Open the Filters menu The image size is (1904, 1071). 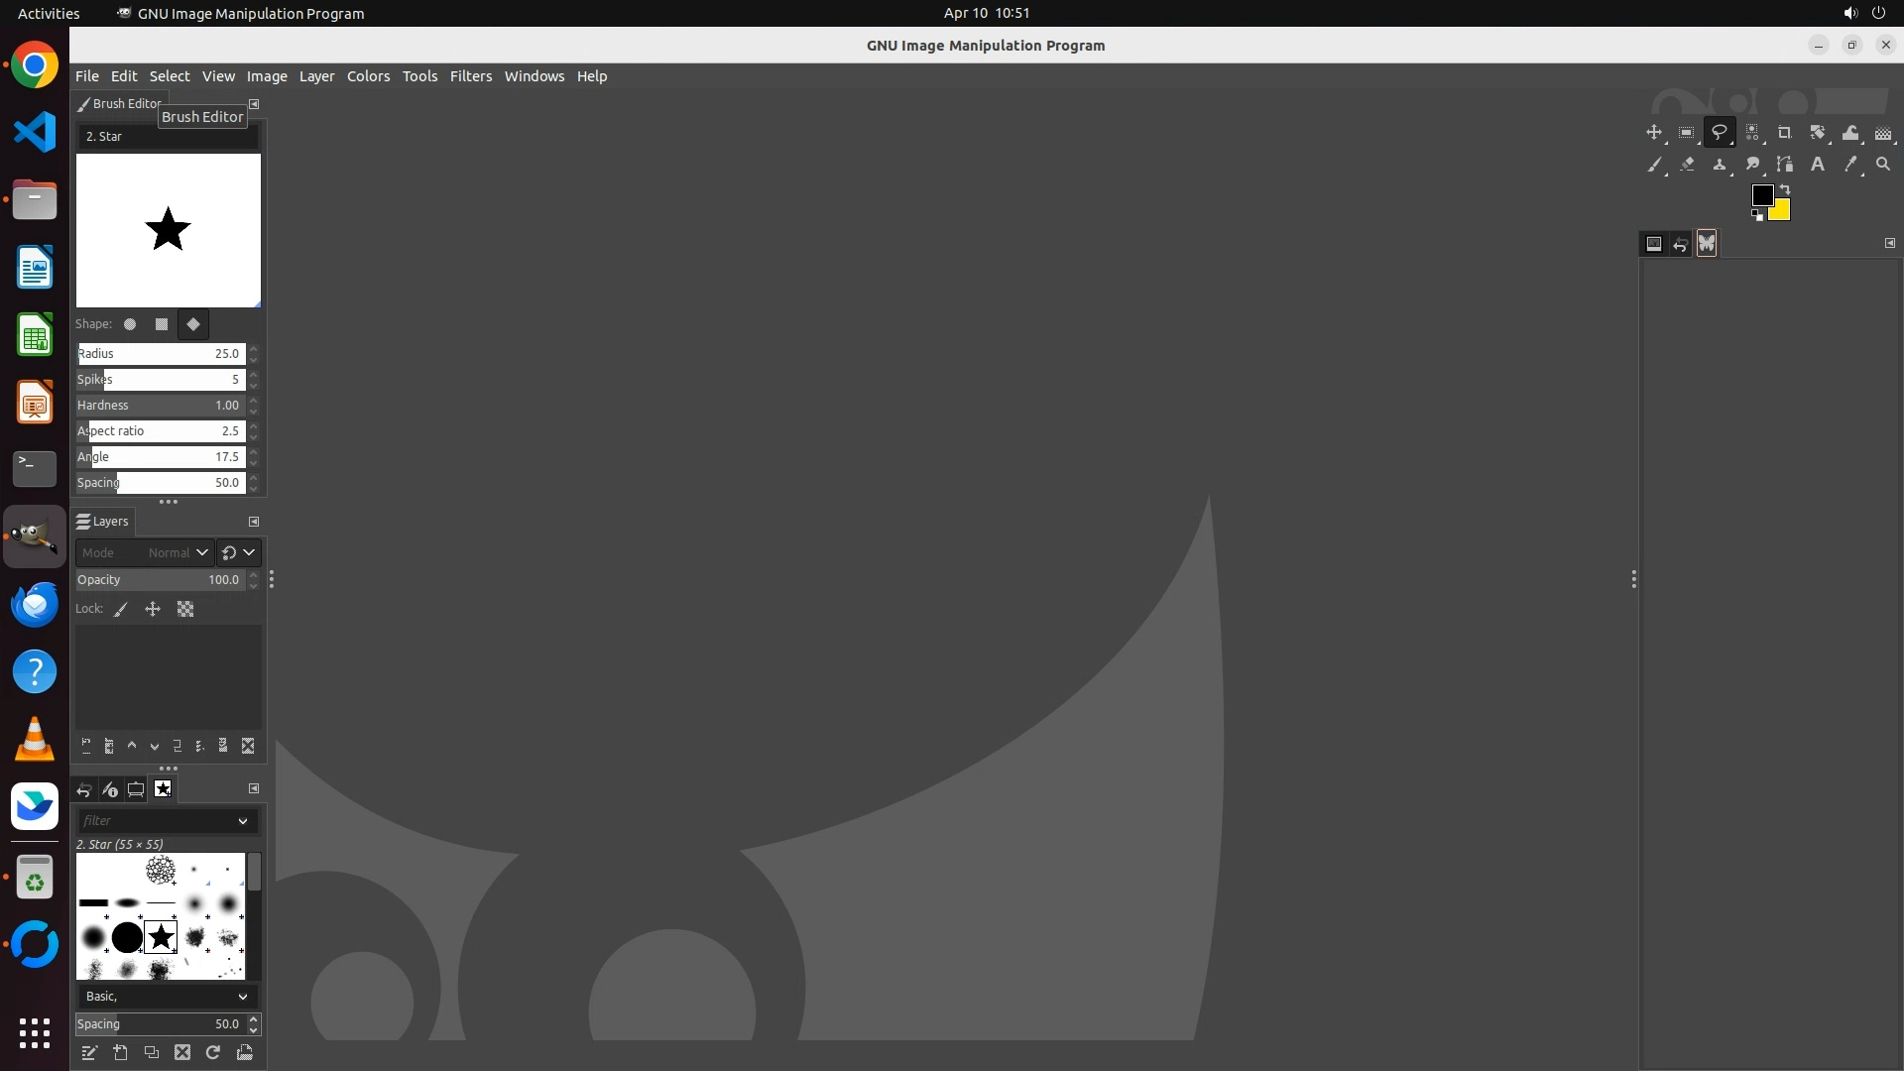(x=470, y=76)
